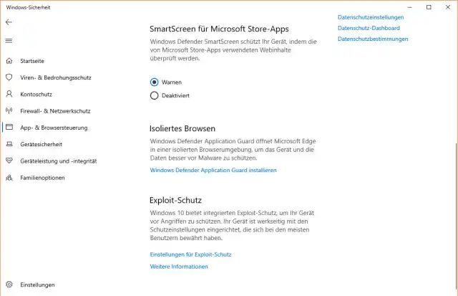Select the Warnen radio button
Screen dimensions: 458x296
tap(154, 82)
